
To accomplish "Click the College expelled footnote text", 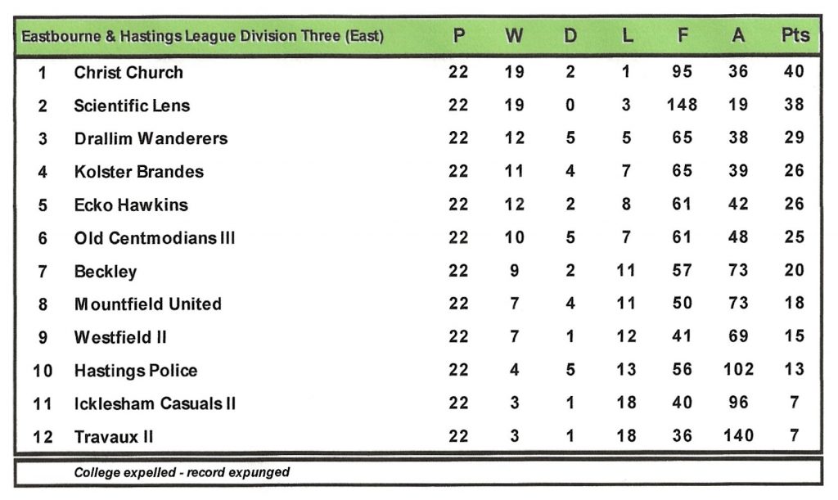I will [182, 472].
